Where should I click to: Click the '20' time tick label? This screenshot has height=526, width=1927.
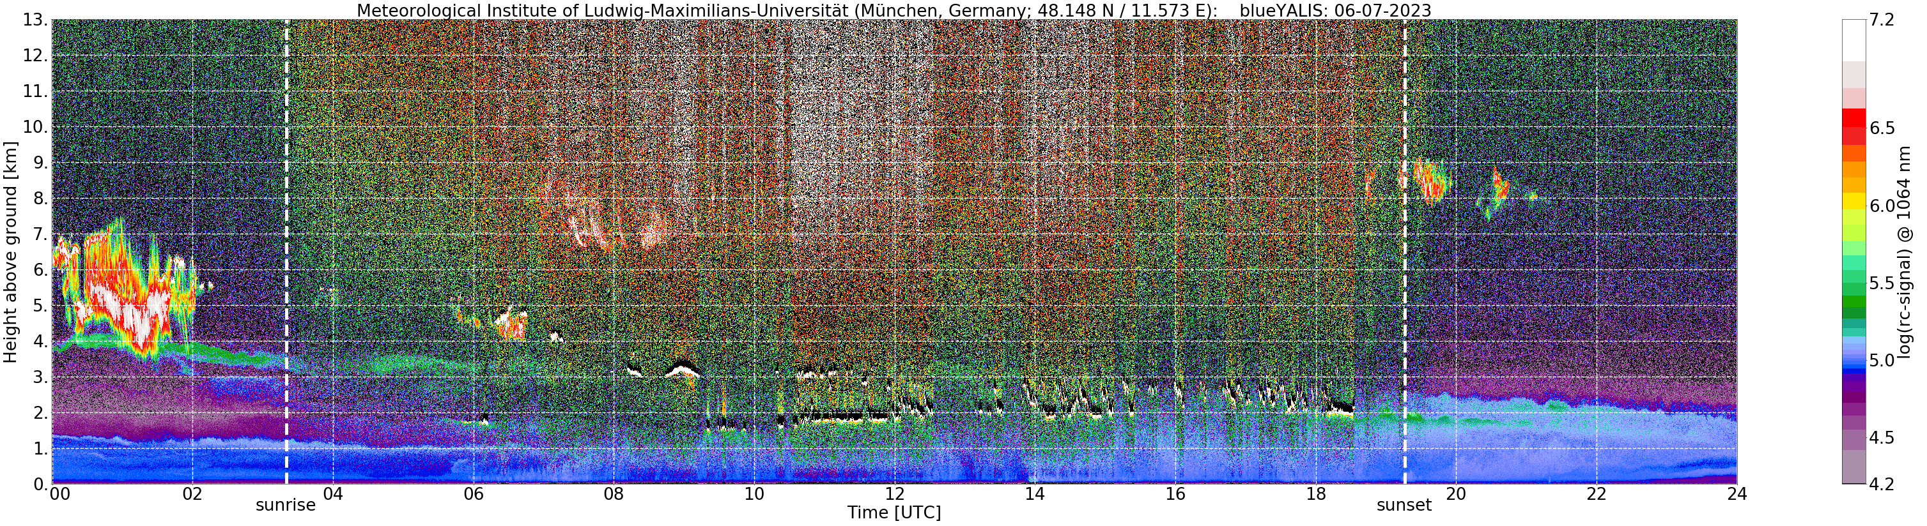[x=1456, y=494]
